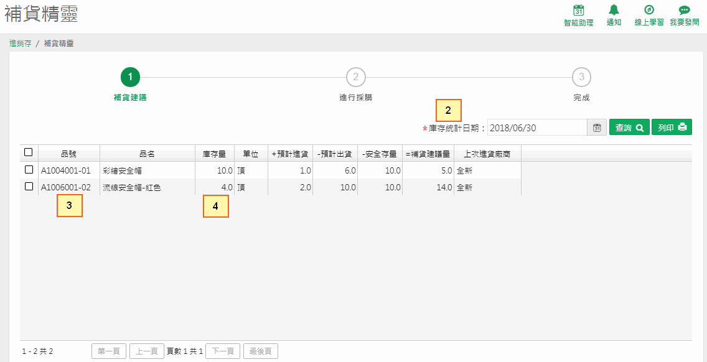Click product name 流線安全帽-紅色
This screenshot has width=707, height=362.
pos(132,188)
